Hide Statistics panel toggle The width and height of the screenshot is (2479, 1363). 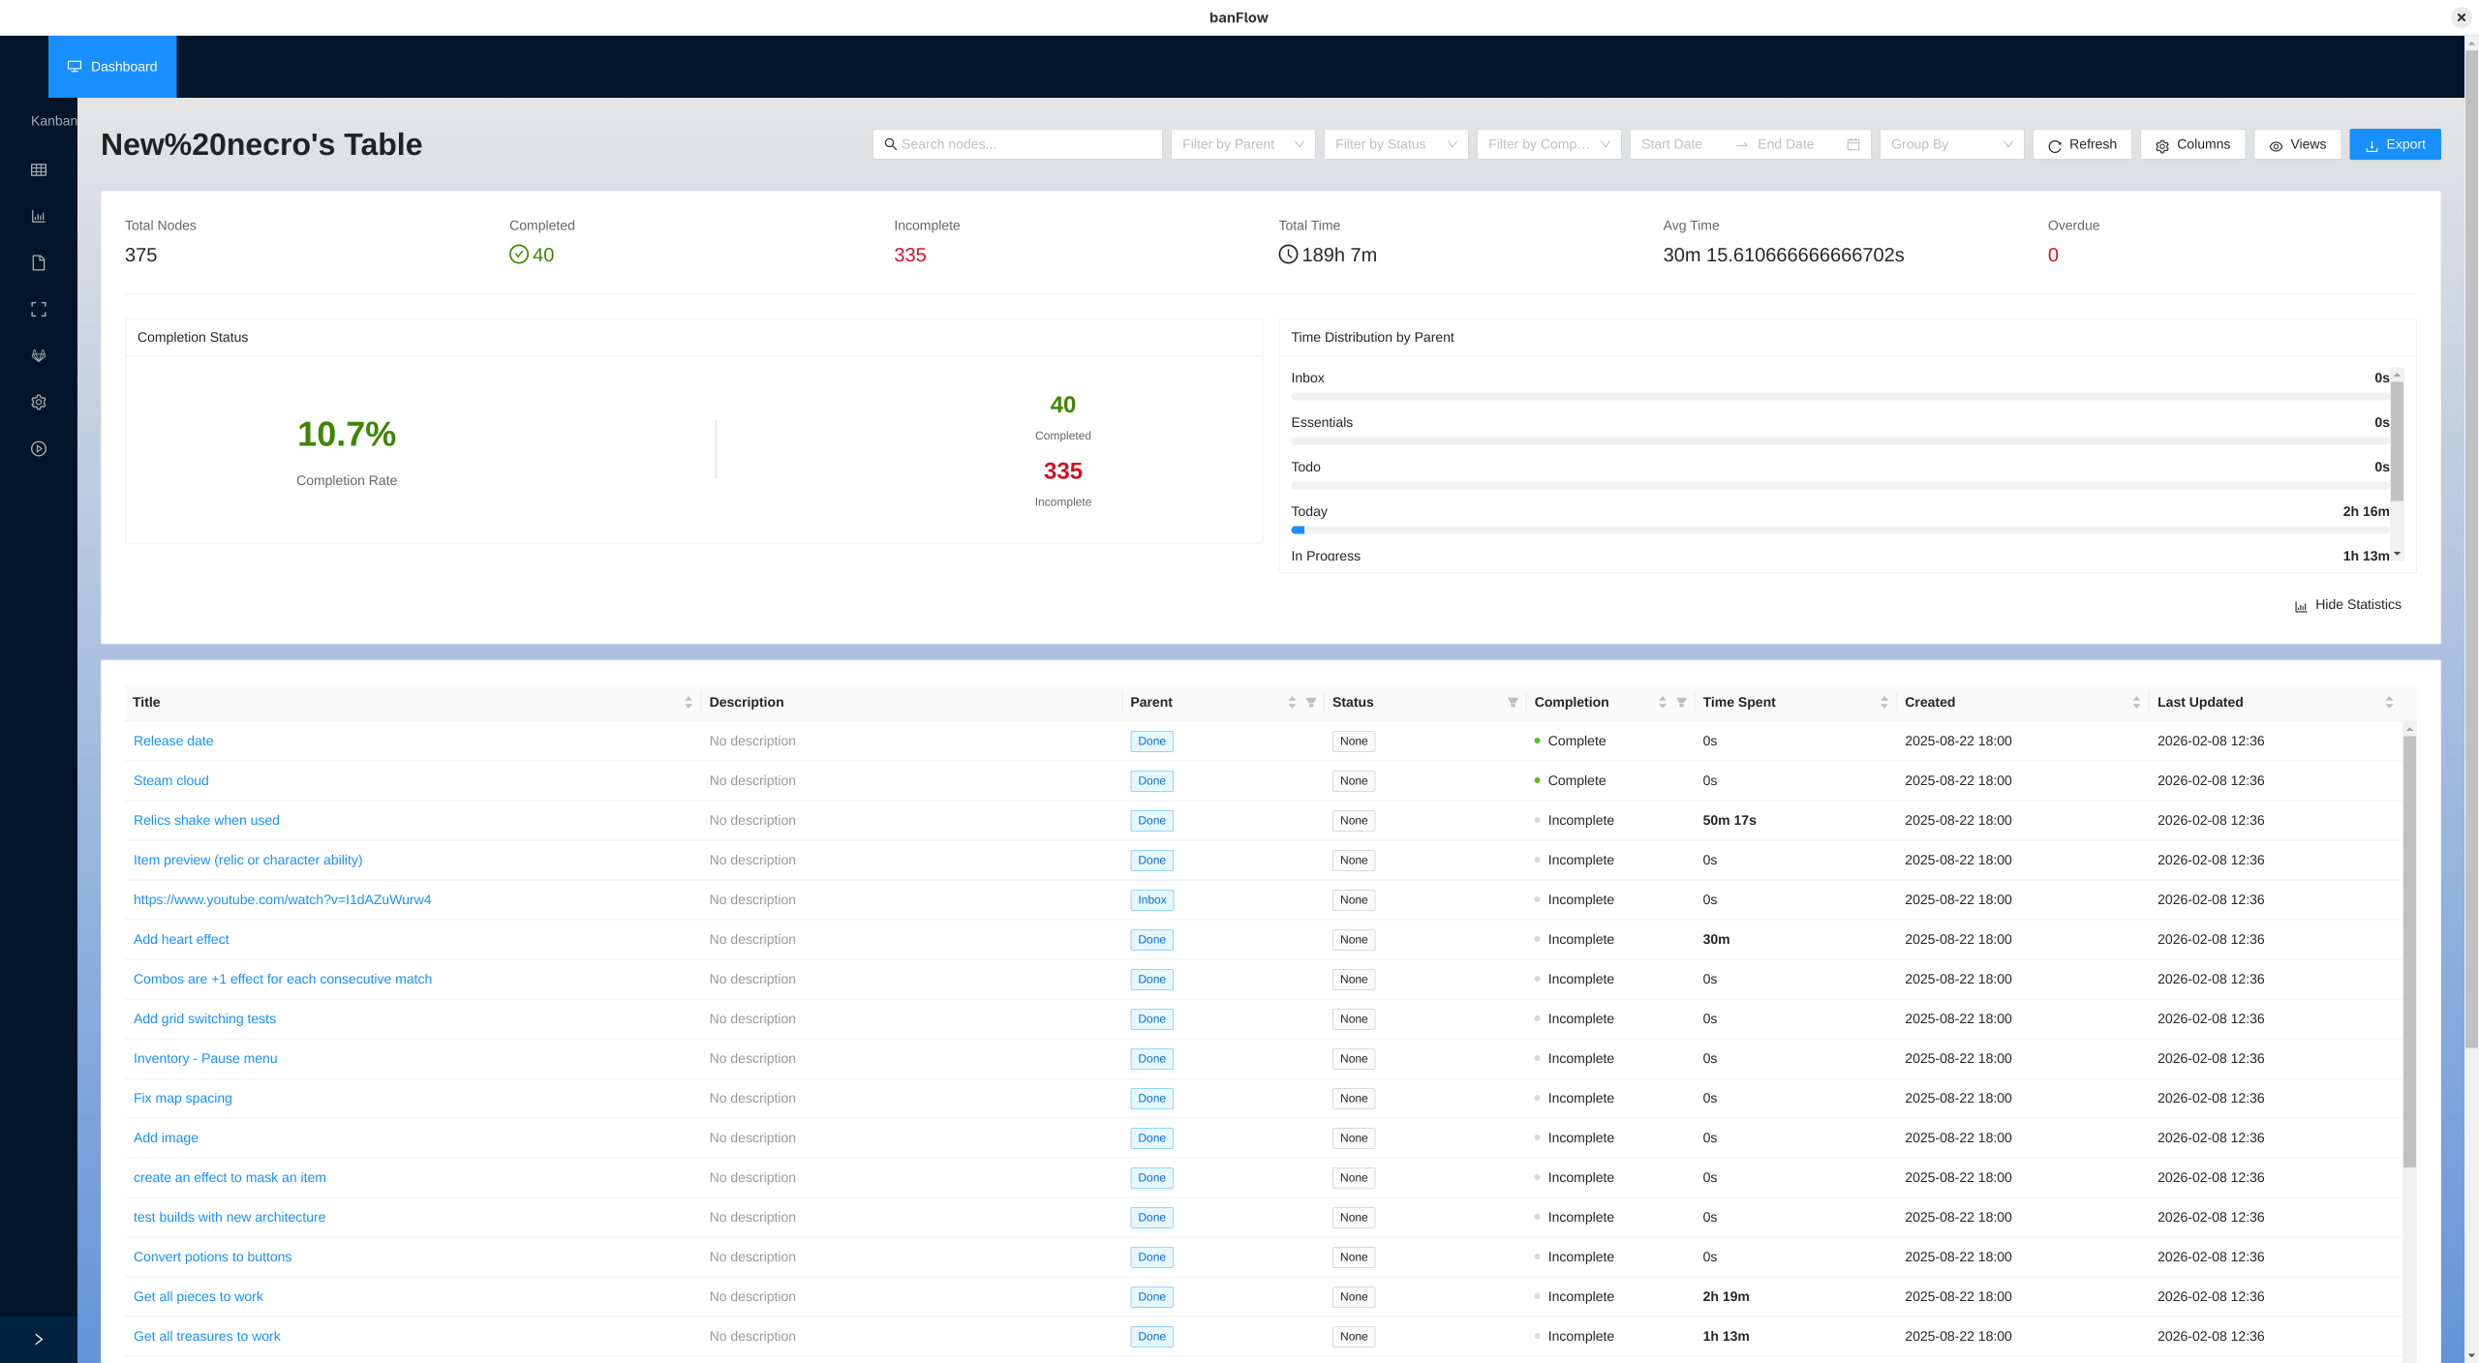pyautogui.click(x=2347, y=605)
